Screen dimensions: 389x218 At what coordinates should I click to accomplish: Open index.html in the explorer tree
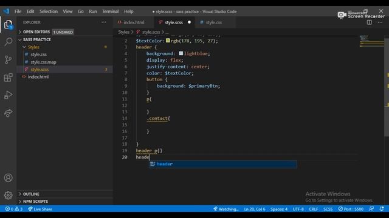[38, 77]
